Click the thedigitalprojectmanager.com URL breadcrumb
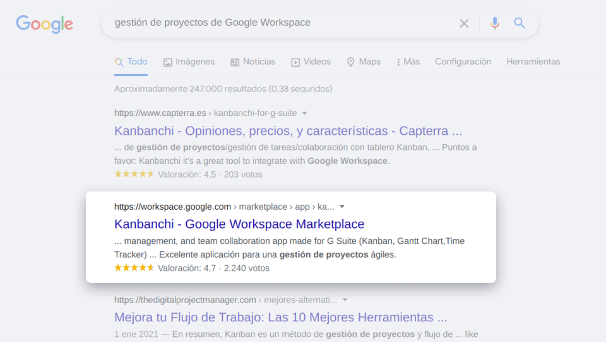Image resolution: width=606 pixels, height=342 pixels. pos(225,300)
